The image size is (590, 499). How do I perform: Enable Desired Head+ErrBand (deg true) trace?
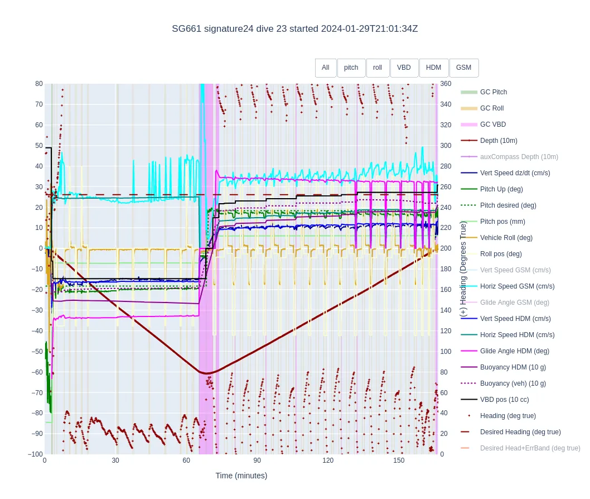[x=520, y=449]
